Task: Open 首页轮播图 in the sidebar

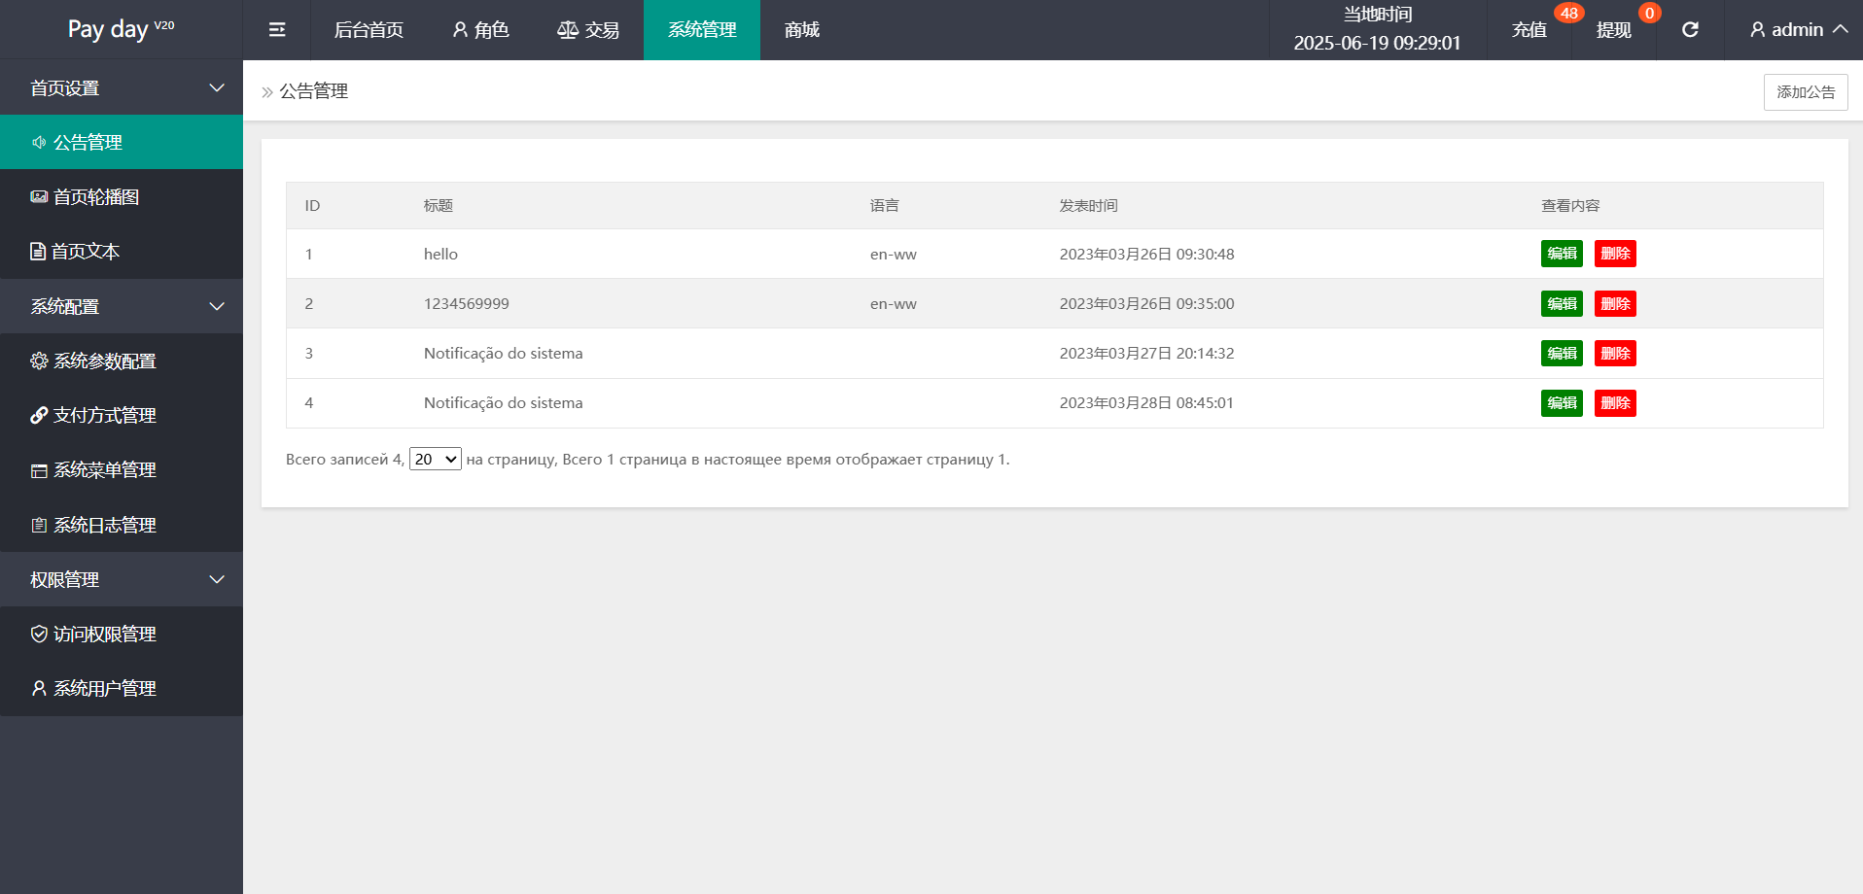Action: coord(122,196)
